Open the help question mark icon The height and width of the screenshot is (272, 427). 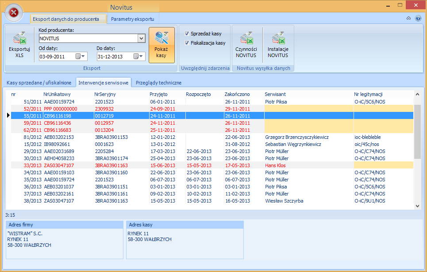[x=418, y=18]
